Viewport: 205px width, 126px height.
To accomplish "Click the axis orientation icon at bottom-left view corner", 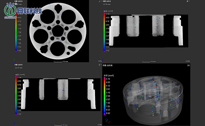I will [15, 124].
